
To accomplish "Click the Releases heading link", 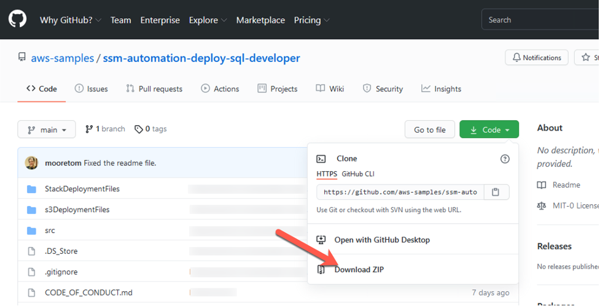I will point(554,246).
